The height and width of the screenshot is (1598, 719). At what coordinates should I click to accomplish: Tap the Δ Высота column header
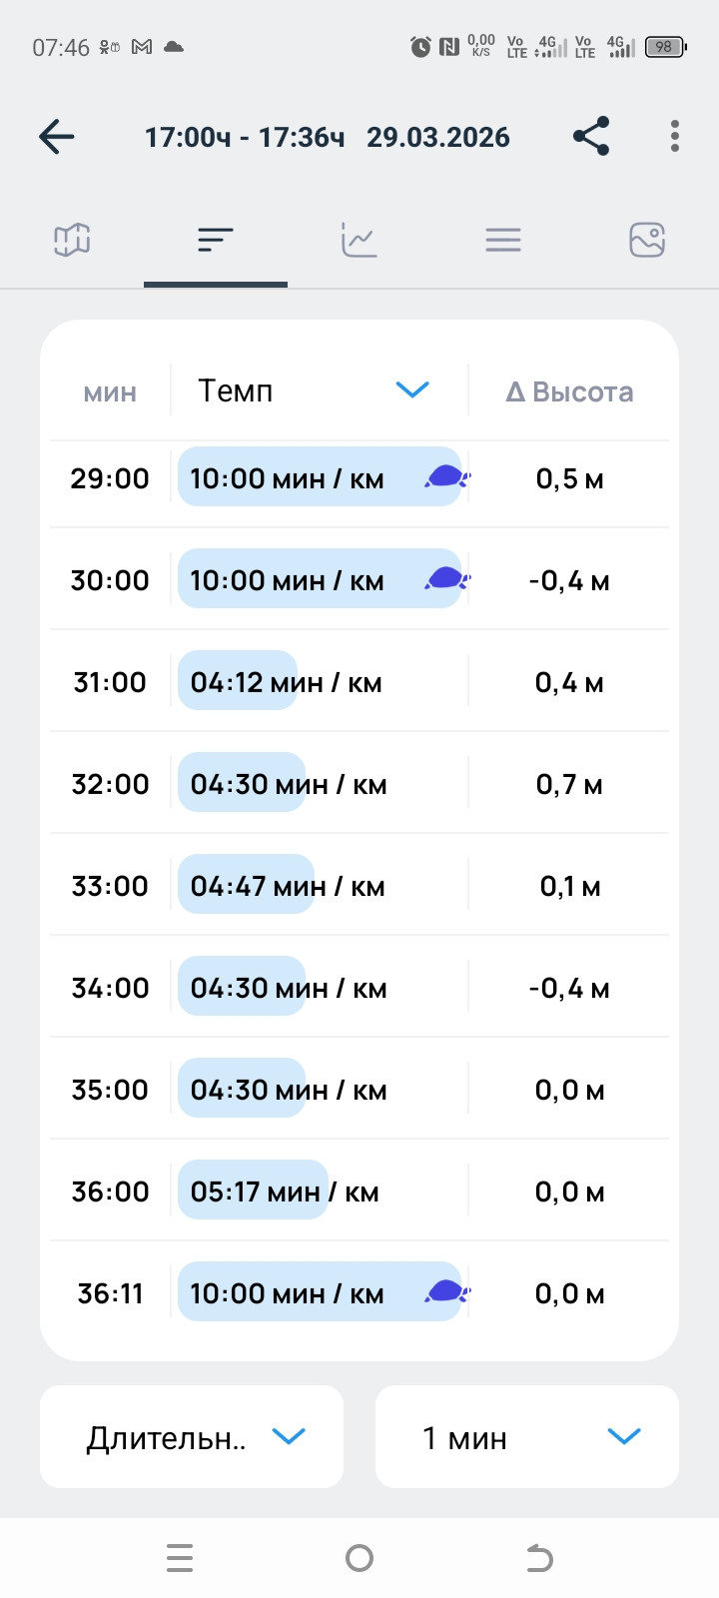569,392
